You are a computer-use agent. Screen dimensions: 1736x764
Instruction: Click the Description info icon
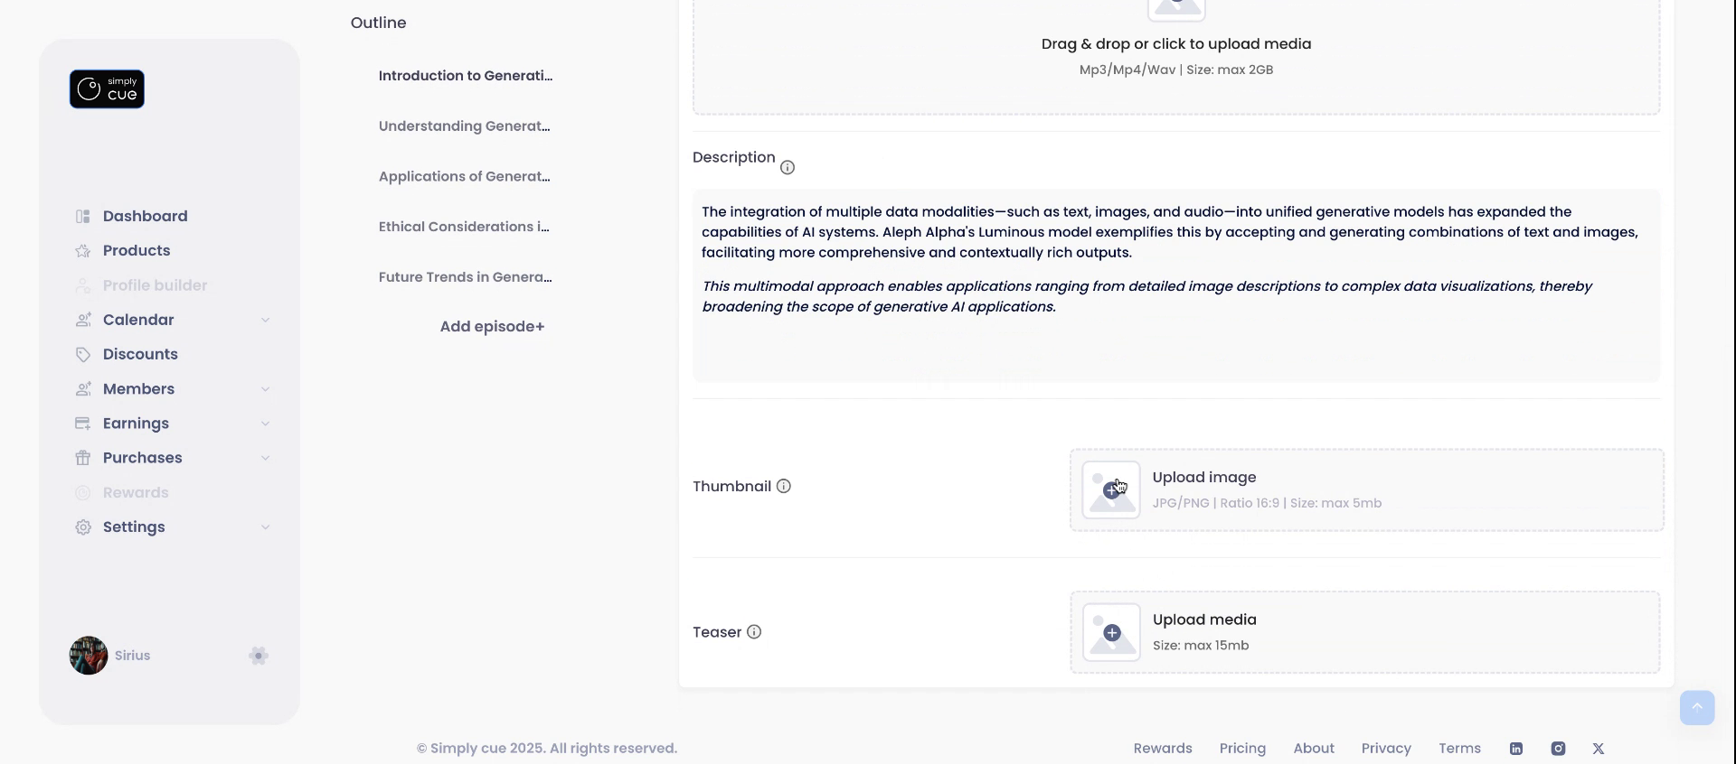pyautogui.click(x=788, y=168)
